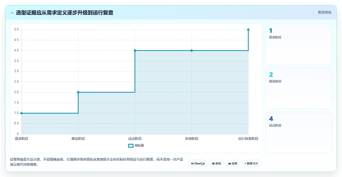The width and height of the screenshot is (342, 177).
Task: Click the 筛选阶段 x-axis label
Action: coord(78,139)
